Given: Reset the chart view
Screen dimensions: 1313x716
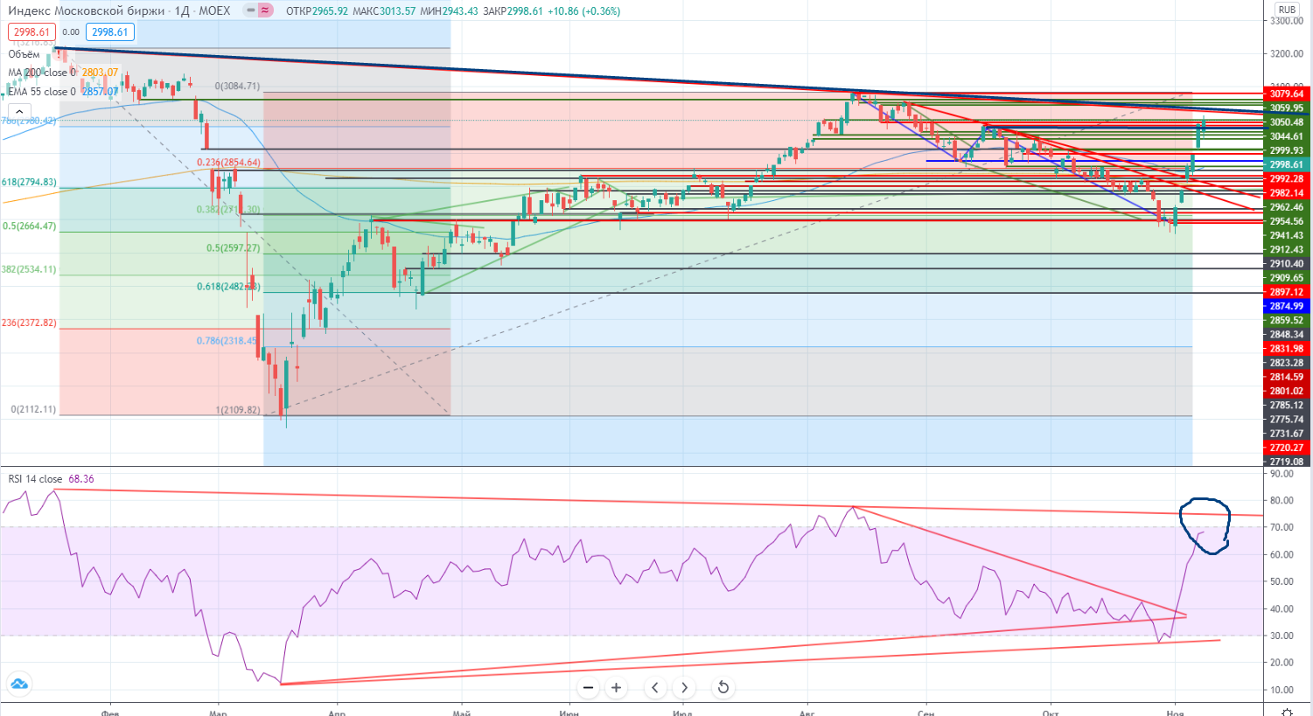Looking at the screenshot, I should pyautogui.click(x=723, y=687).
